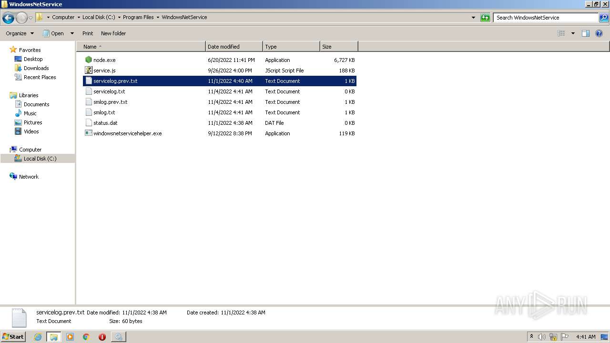Launch Opera from the taskbar
The image size is (610, 343).
pyautogui.click(x=102, y=337)
